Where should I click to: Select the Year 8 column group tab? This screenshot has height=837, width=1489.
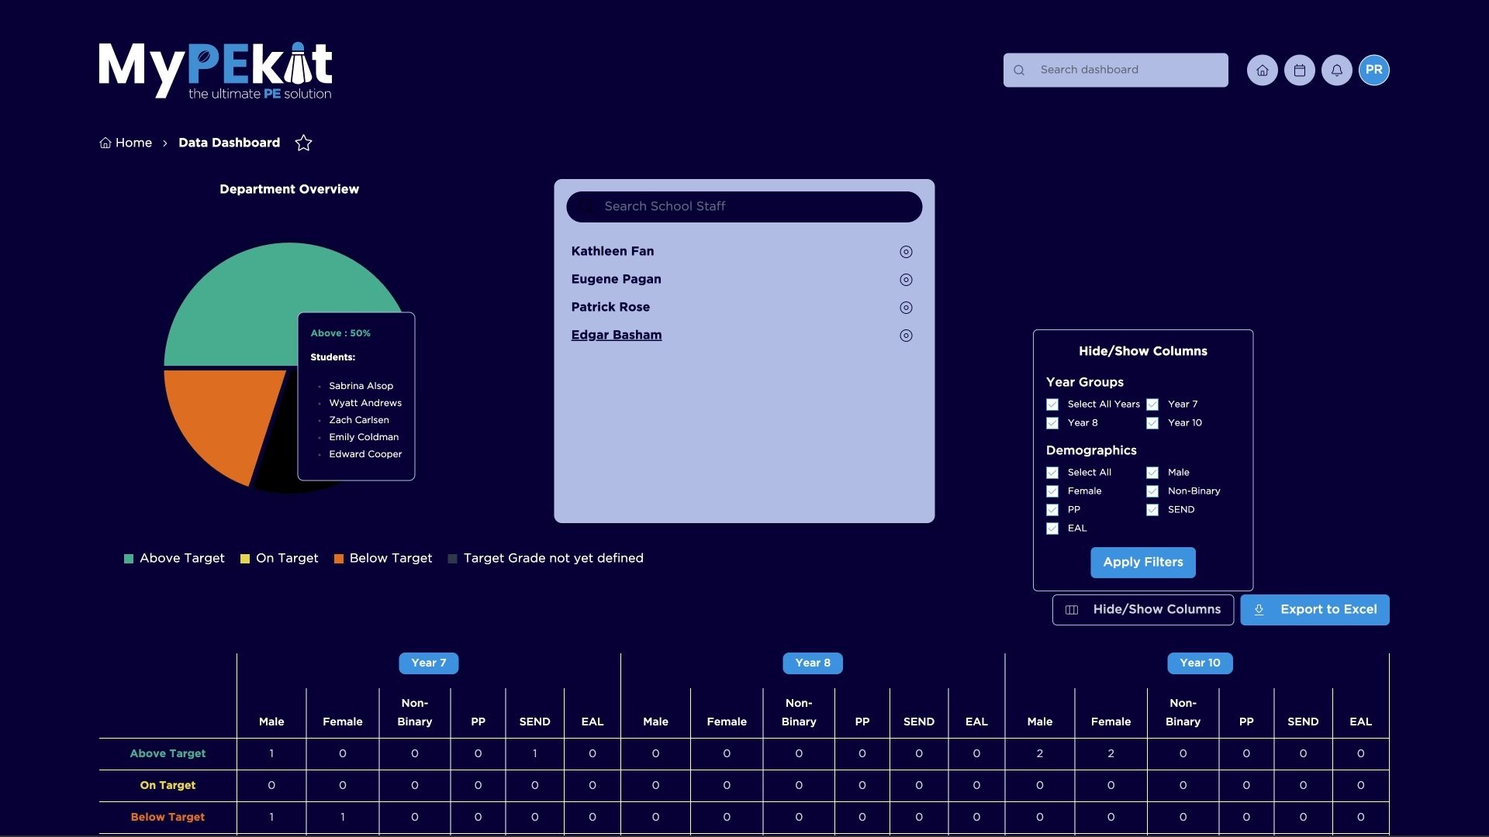[x=812, y=663]
